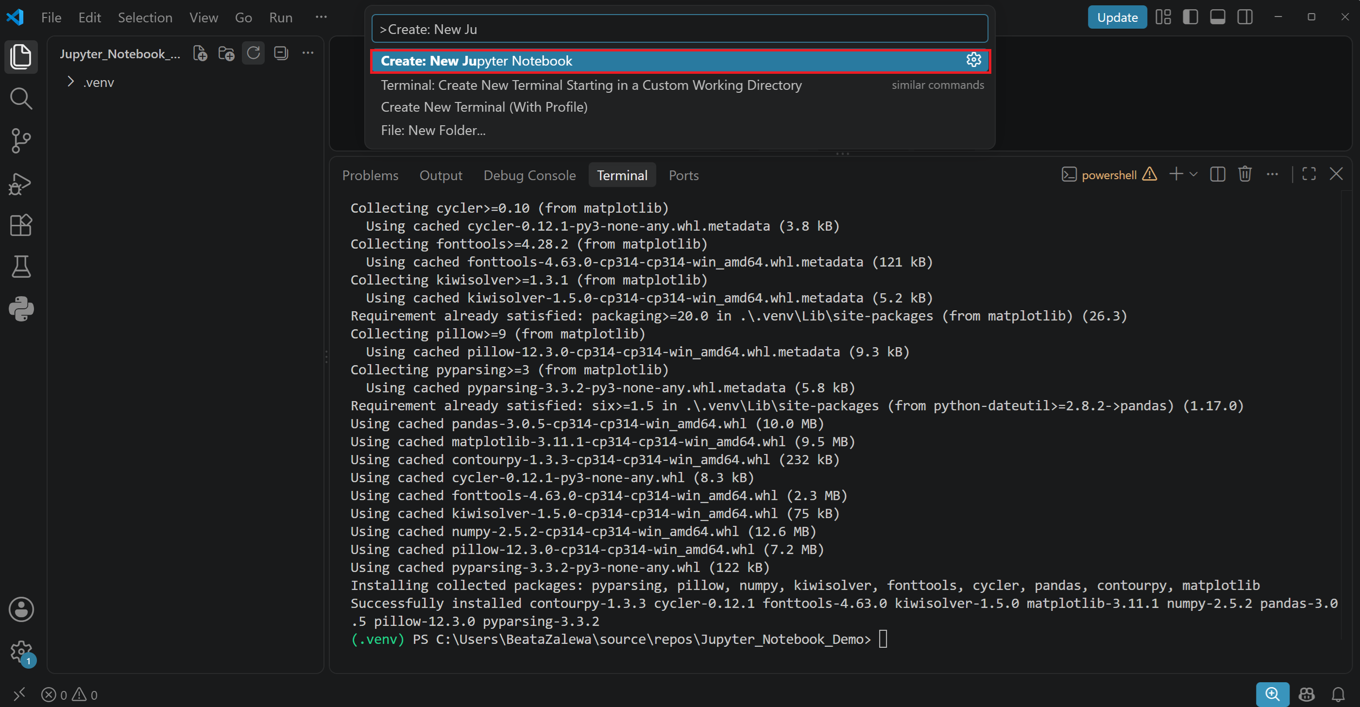Toggle primary side bar visibility
Viewport: 1360px width, 707px height.
pyautogui.click(x=1190, y=17)
